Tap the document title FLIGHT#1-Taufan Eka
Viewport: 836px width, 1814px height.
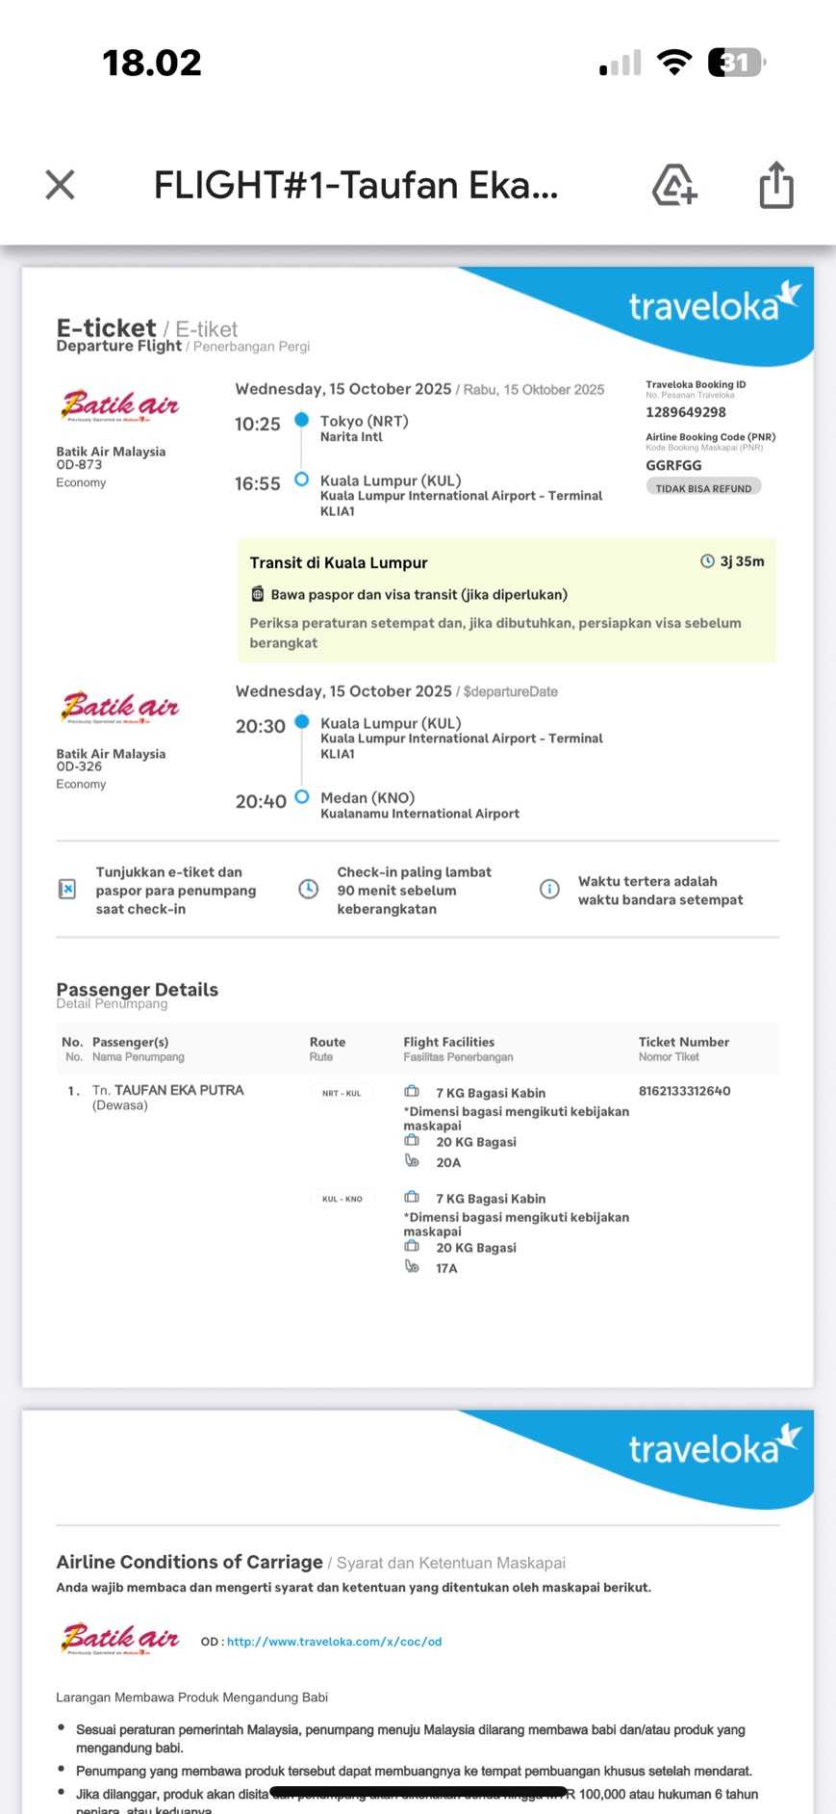tap(356, 185)
